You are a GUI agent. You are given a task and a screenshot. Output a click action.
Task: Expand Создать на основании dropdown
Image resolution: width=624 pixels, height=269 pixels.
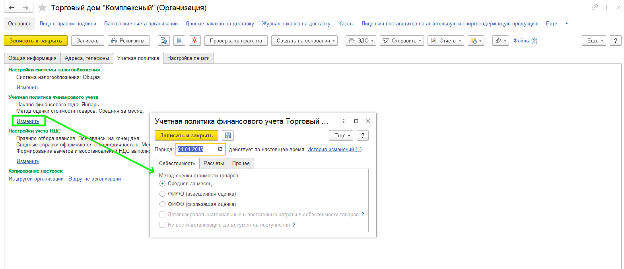coord(304,40)
